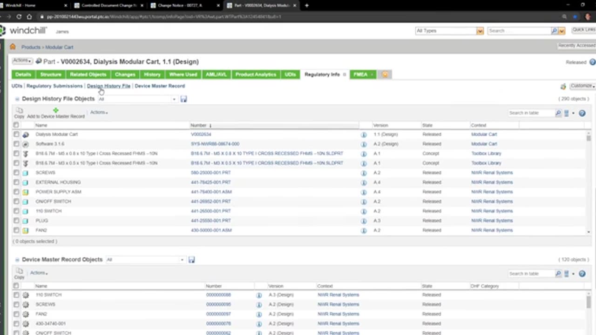Screen dimensions: 596x335
Task: Click search magnifier in Design History table search
Action: point(558,113)
